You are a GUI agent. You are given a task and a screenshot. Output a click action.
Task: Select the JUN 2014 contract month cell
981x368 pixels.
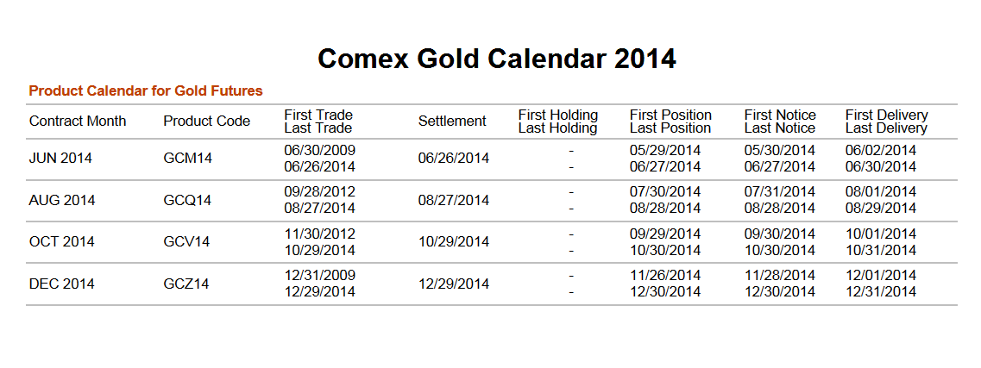pos(60,159)
